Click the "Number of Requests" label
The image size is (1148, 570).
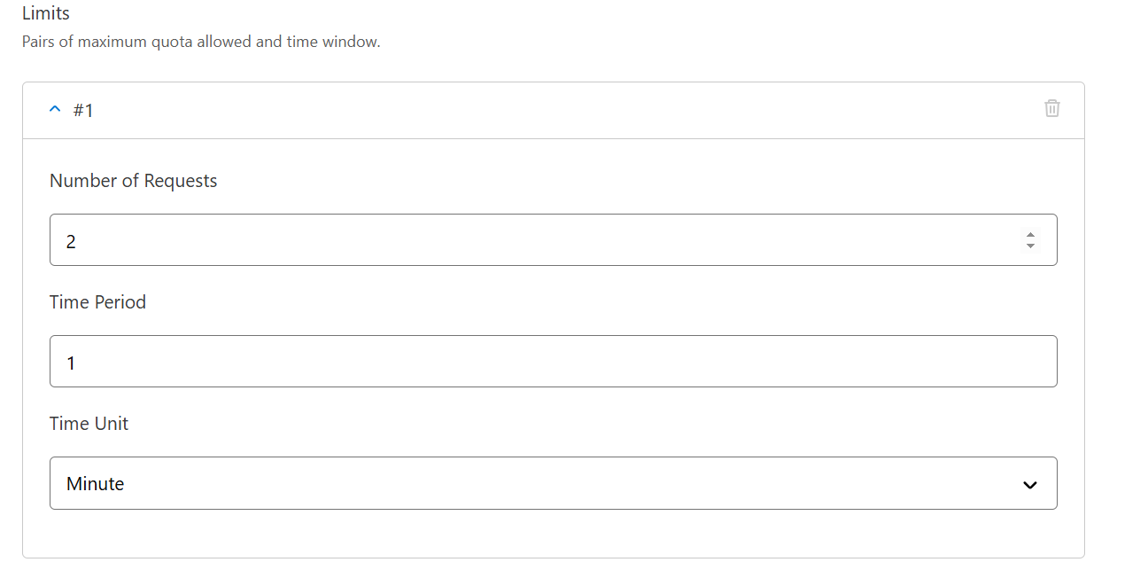(x=133, y=181)
